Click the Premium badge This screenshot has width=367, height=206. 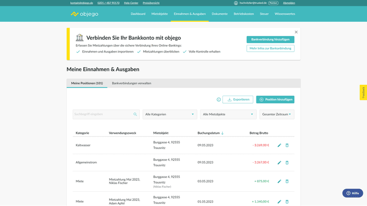click(x=273, y=3)
